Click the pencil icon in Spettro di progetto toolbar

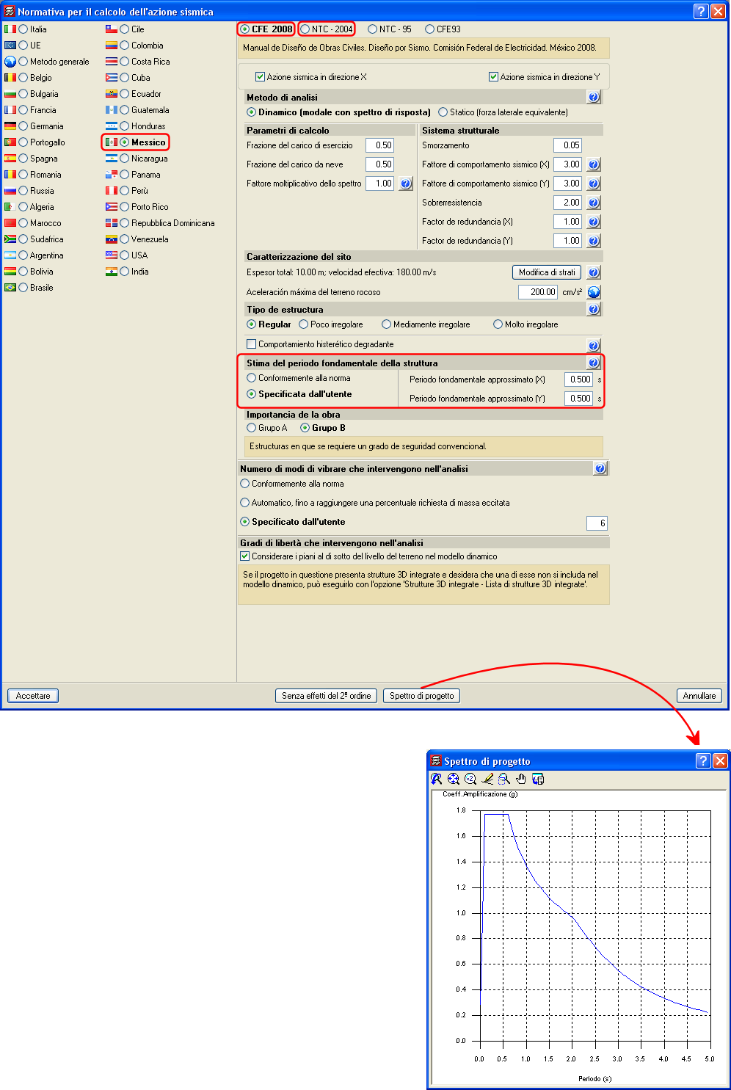(487, 779)
